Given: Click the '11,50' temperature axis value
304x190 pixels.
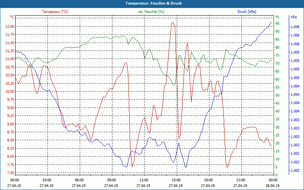Looking at the screenshot, I should click(10, 43).
